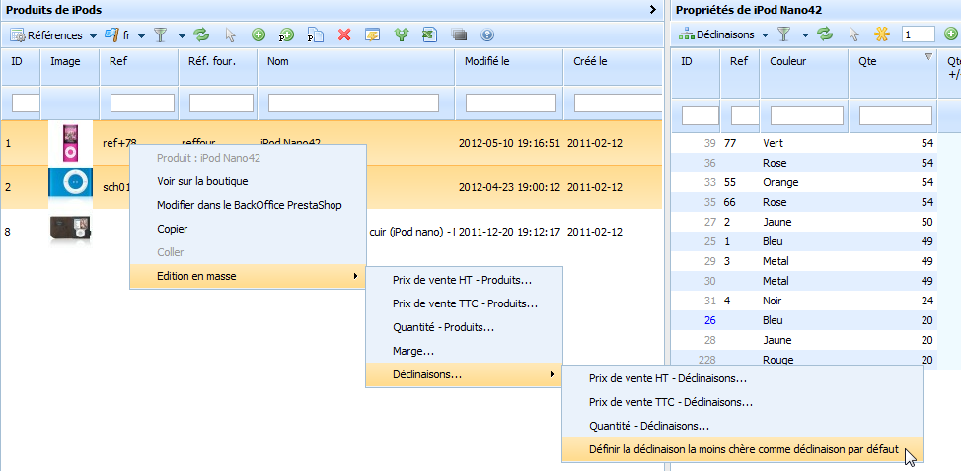This screenshot has height=471, width=961.
Task: Expand filter options arrow in properties toolbar
Action: [805, 34]
